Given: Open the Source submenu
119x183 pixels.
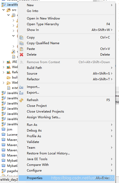Looking at the screenshot, I should pyautogui.click(x=67, y=73).
